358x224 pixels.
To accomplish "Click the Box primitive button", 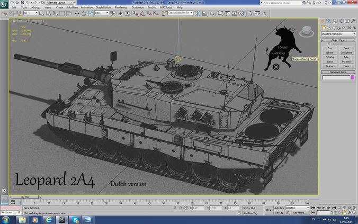I will click(x=330, y=48).
